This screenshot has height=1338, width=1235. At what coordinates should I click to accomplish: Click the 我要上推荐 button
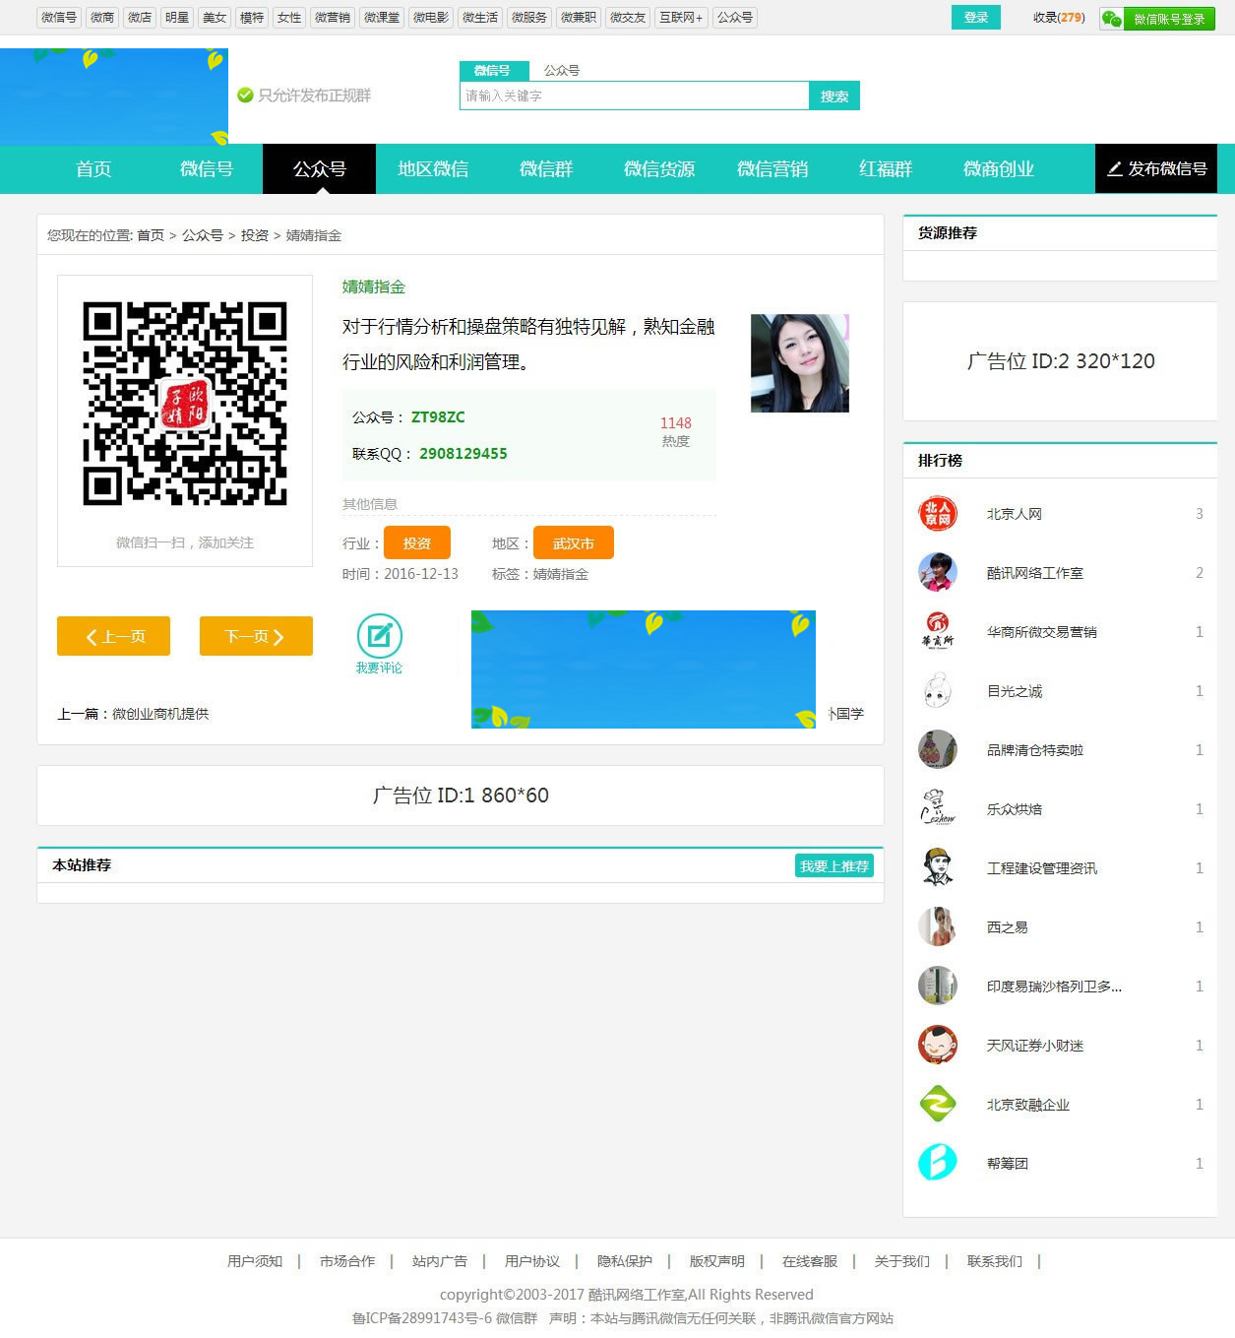pyautogui.click(x=834, y=865)
